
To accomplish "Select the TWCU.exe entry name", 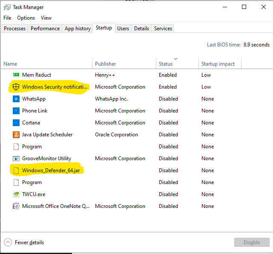I will click(34, 194).
